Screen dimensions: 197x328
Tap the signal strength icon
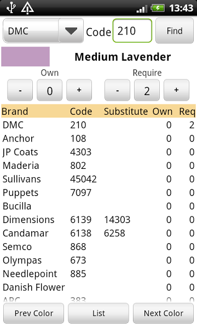pos(141,9)
